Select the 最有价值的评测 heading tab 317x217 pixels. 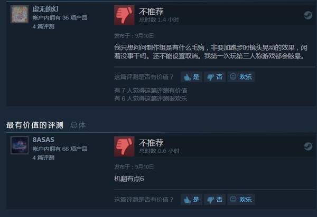pyautogui.click(x=35, y=125)
